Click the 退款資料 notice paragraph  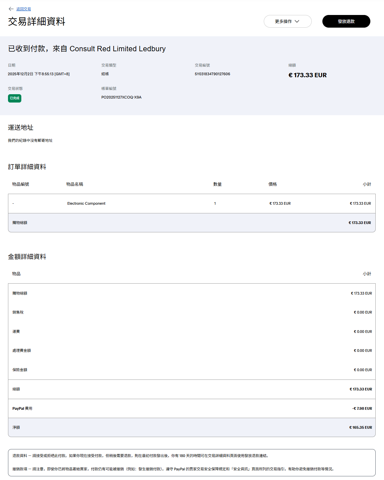click(x=140, y=456)
